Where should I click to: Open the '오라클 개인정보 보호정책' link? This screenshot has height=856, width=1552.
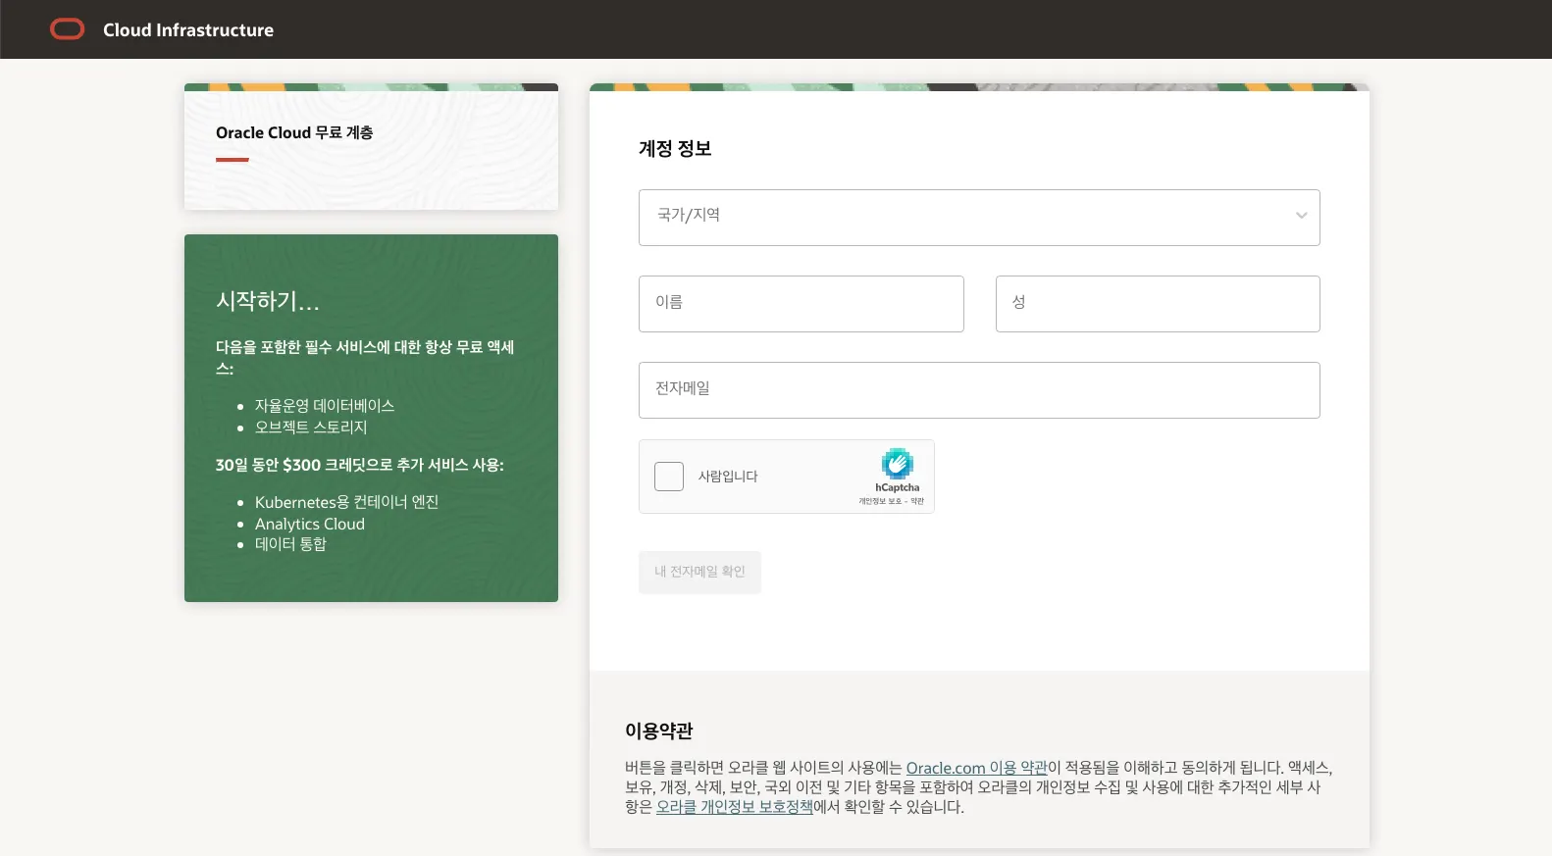coord(735,807)
